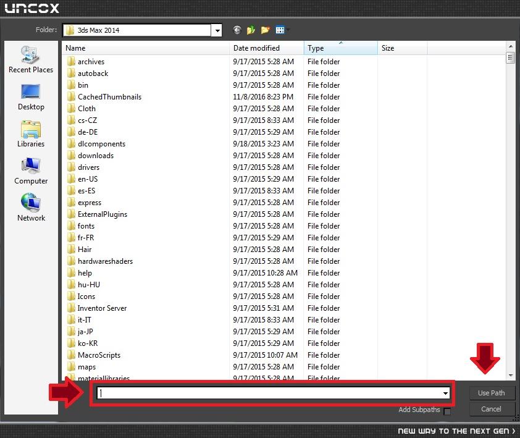Viewport: 520px width, 438px height.
Task: Click the scrollbar up arrow
Action: tap(511, 46)
